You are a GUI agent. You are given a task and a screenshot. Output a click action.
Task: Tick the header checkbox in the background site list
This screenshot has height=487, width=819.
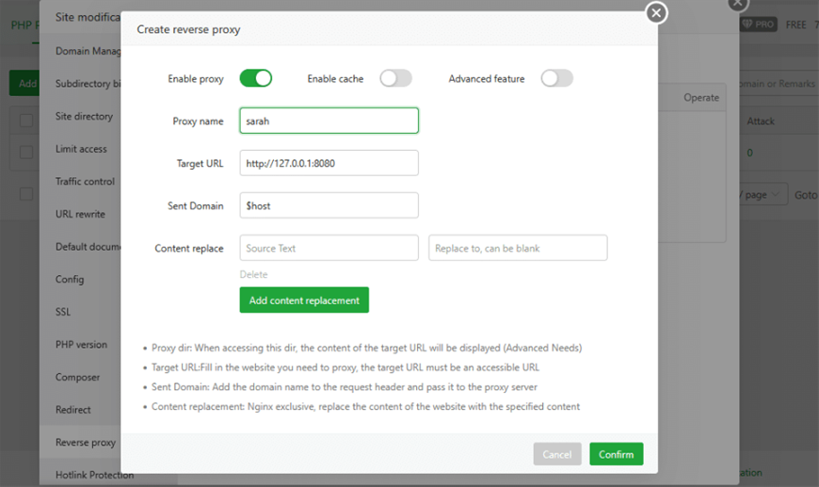(26, 121)
